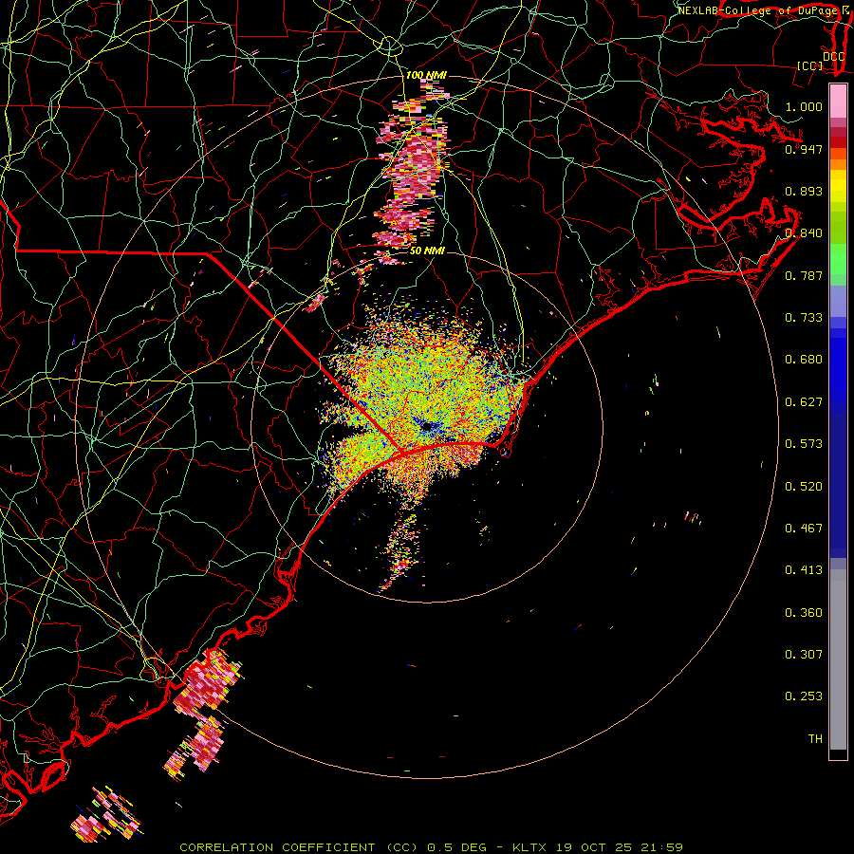Click the 0.573 scale value
The height and width of the screenshot is (854, 854).
(804, 443)
